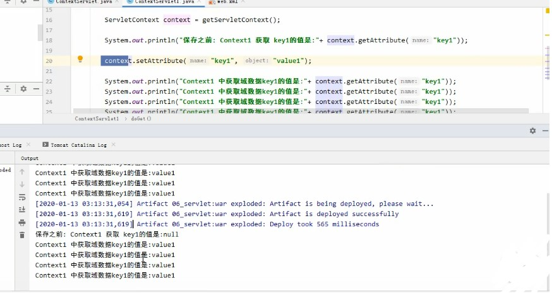Click the yellow lightbulb quick-fix icon on line 20

80,59
